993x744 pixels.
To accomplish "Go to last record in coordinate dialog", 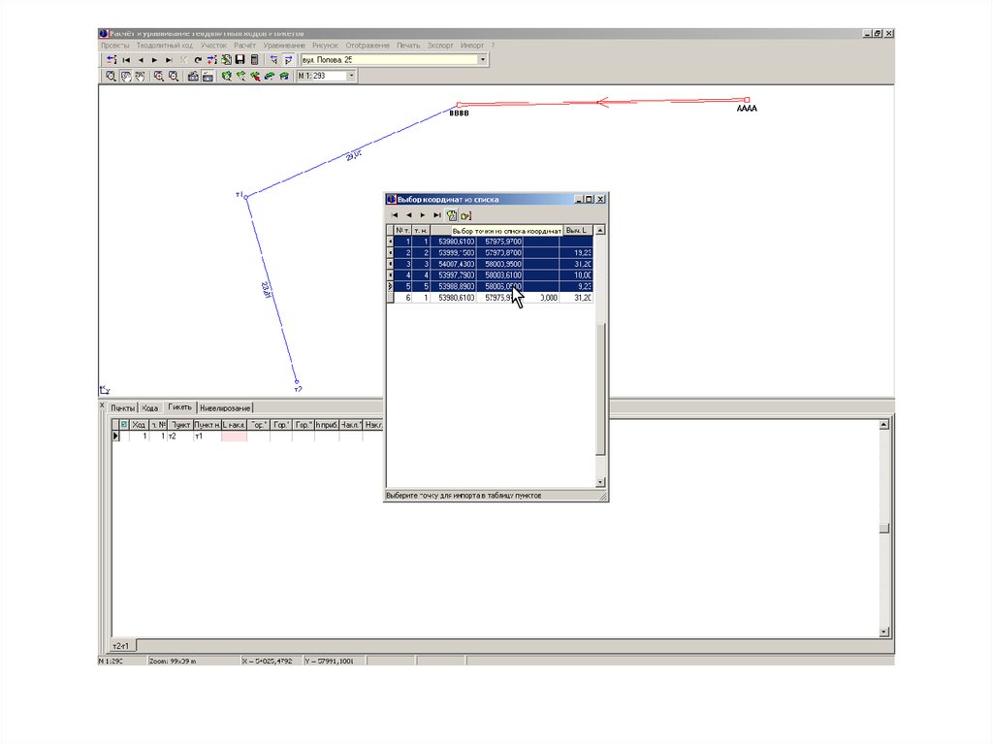I will pos(437,214).
